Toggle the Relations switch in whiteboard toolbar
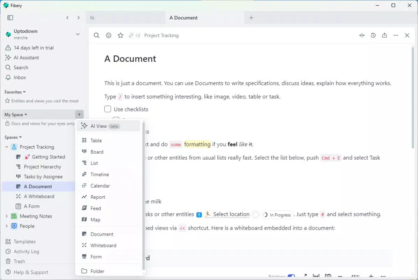Viewport: 418px width, 280px height. pos(291,276)
